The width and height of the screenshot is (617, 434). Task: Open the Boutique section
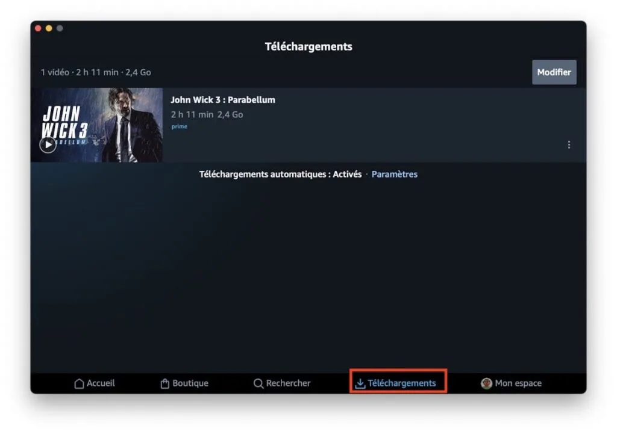[184, 383]
